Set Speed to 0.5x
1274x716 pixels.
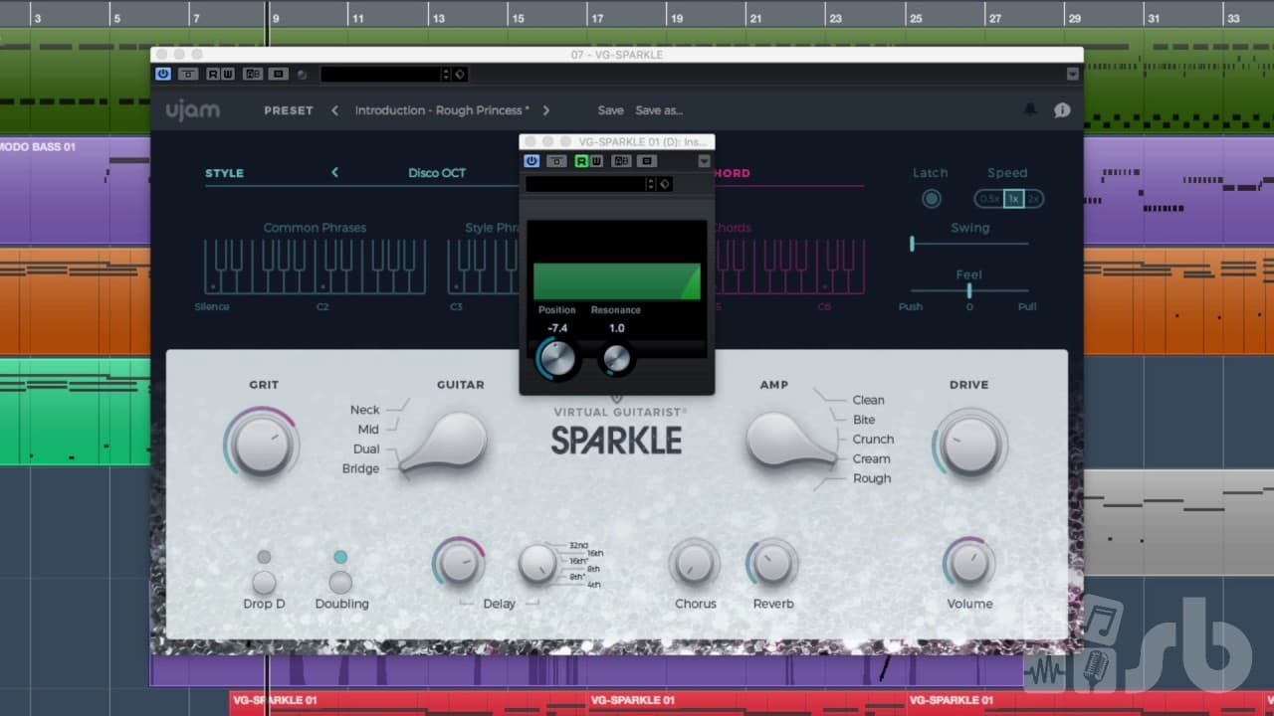point(988,199)
